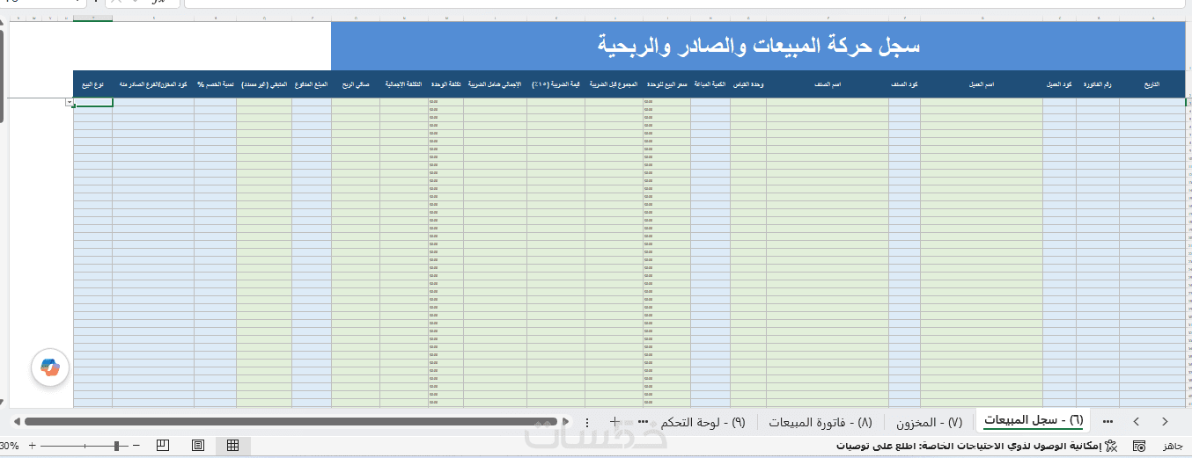Viewport: 1192px width, 458px height.
Task: Select the الكمية المباعة column header
Action: click(x=710, y=84)
